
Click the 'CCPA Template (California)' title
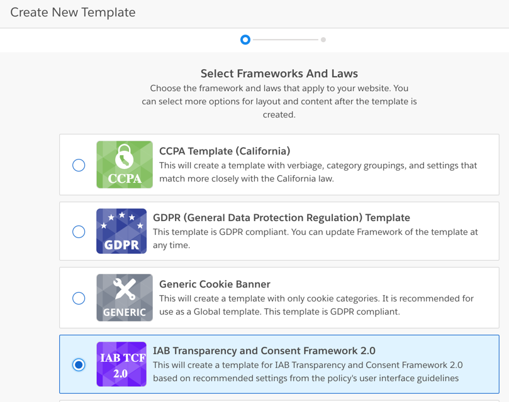click(x=225, y=151)
